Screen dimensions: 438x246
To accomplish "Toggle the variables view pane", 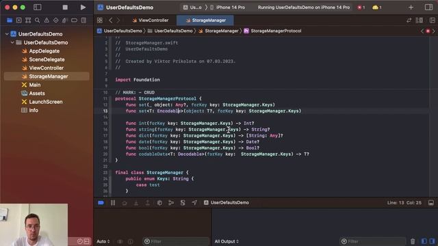I will [x=424, y=241].
